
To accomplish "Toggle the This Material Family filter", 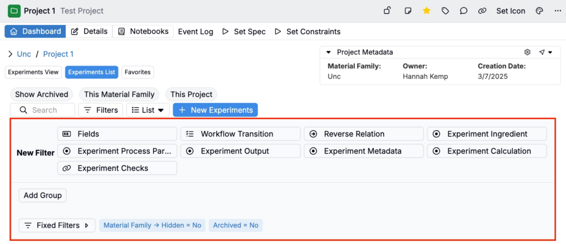I will point(119,94).
